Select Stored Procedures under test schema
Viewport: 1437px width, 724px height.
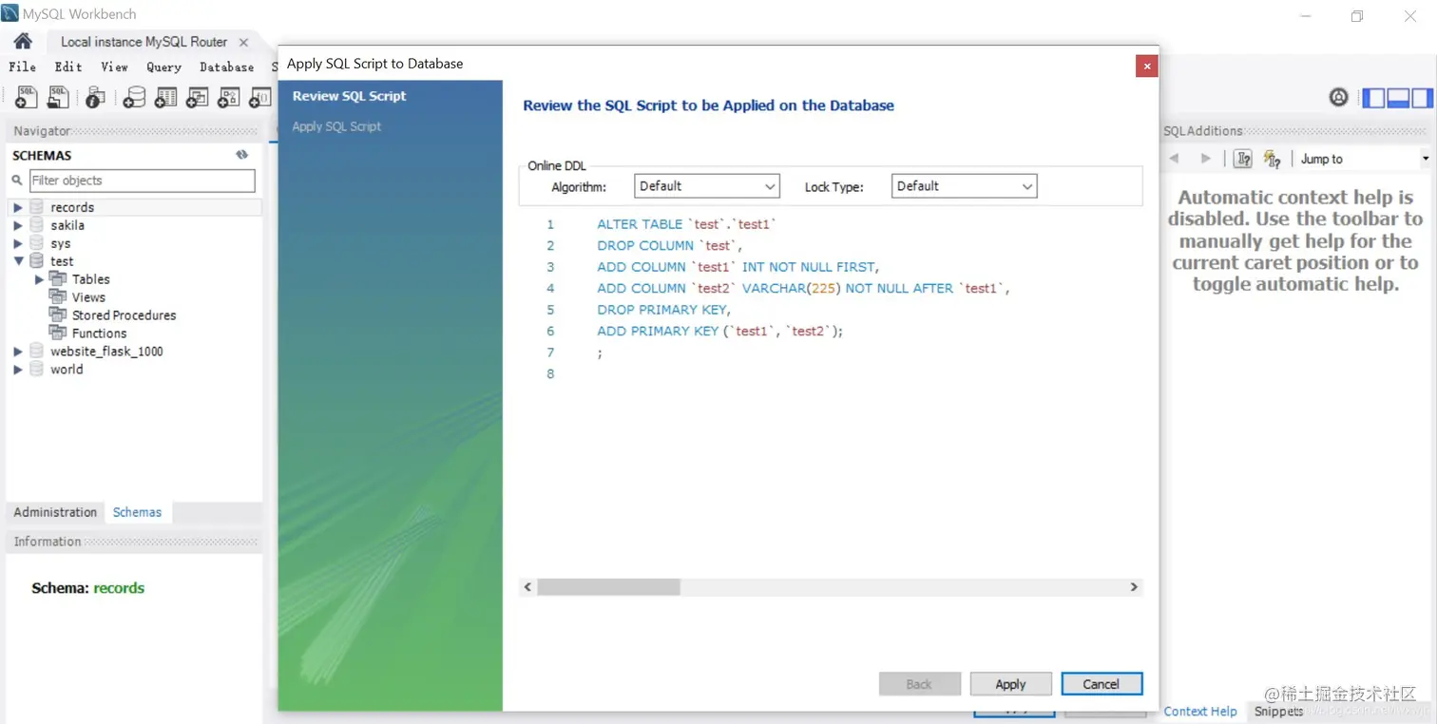(124, 315)
